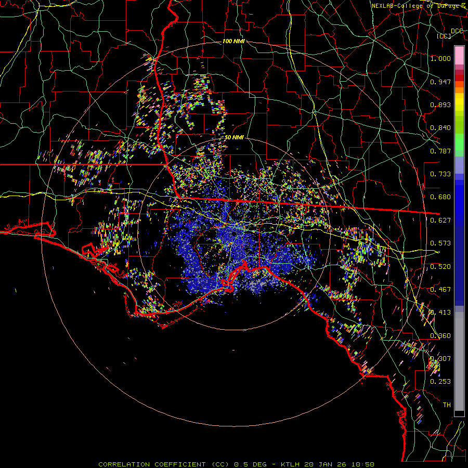
Task: Click the TH threshold label
Action: coord(447,405)
